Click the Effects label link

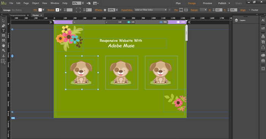[98, 10]
